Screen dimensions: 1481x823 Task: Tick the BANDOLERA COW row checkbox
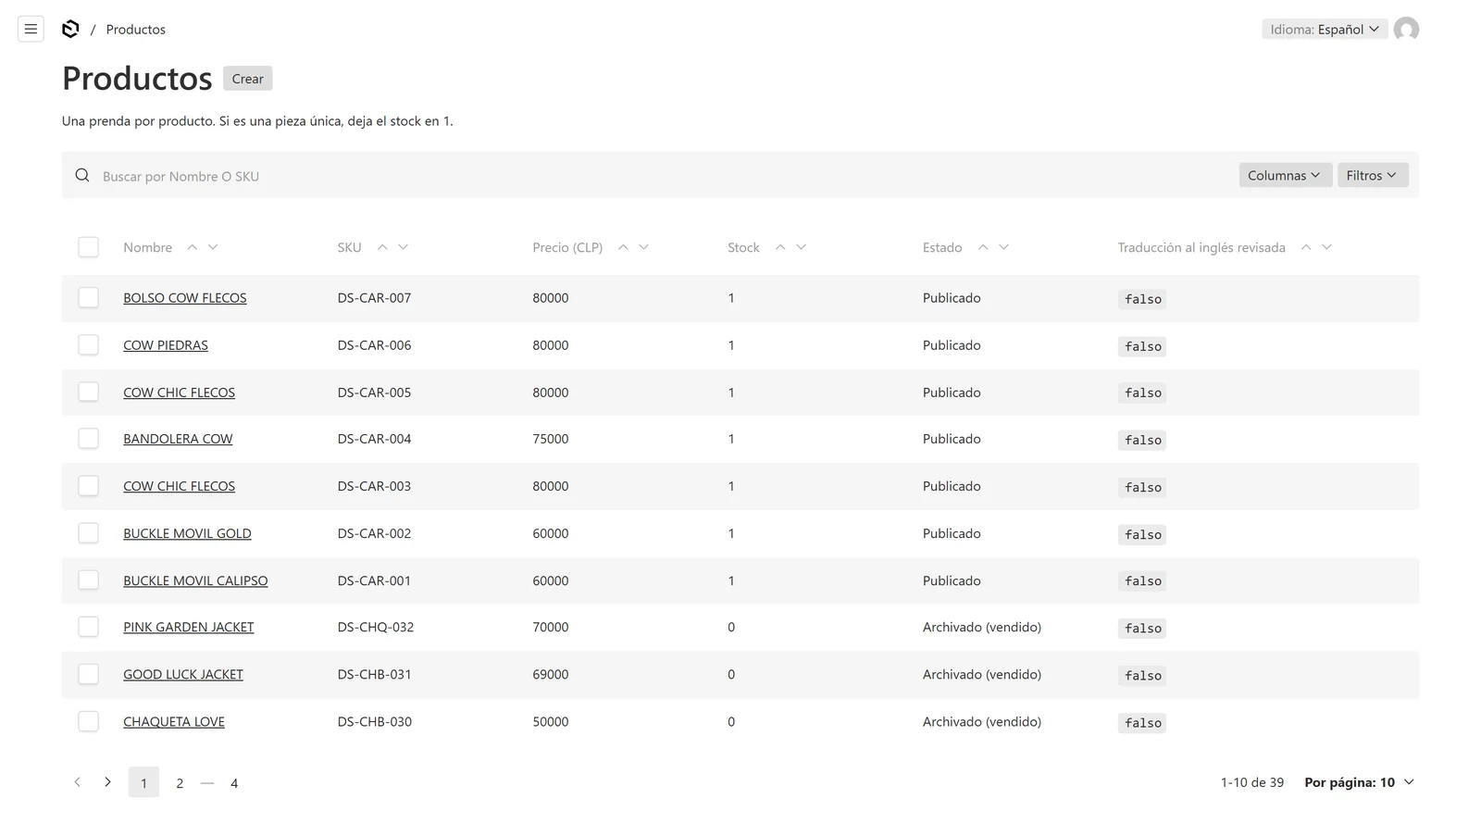pyautogui.click(x=88, y=438)
